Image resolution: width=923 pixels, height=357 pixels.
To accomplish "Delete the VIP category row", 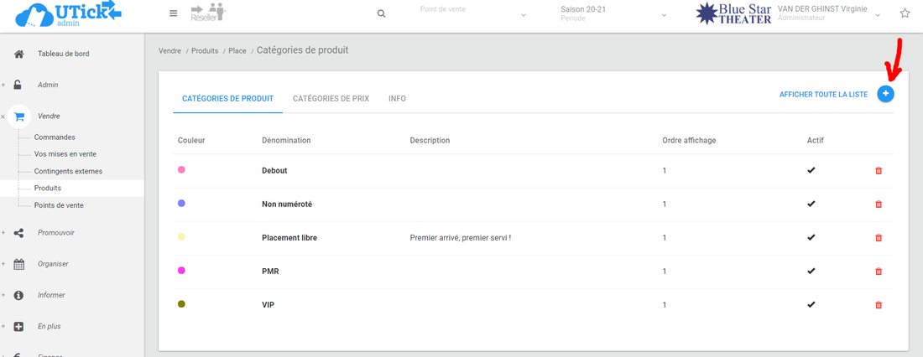I will click(879, 305).
